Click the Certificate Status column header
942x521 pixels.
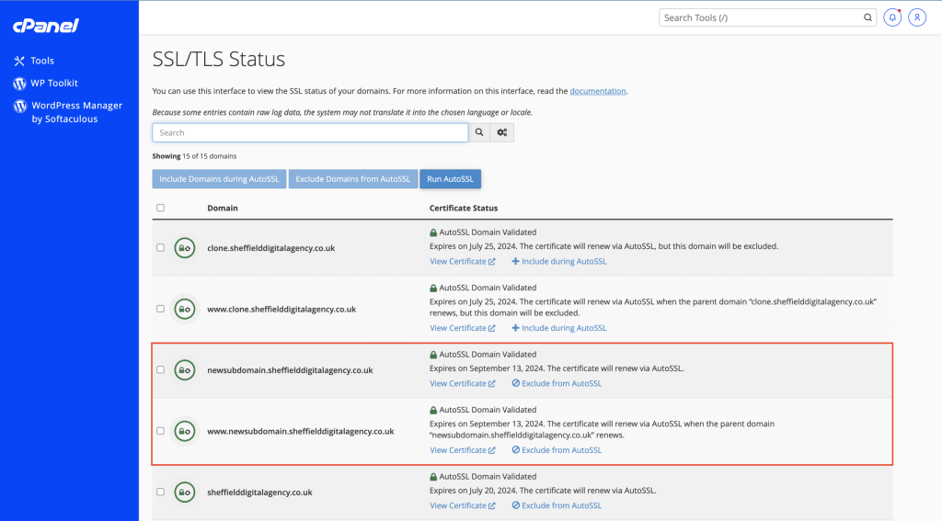click(464, 209)
